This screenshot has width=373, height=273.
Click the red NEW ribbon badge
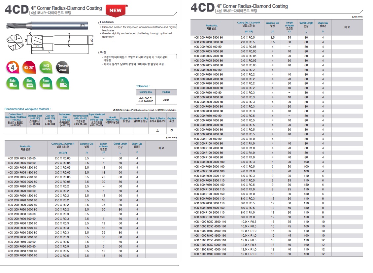(116, 11)
